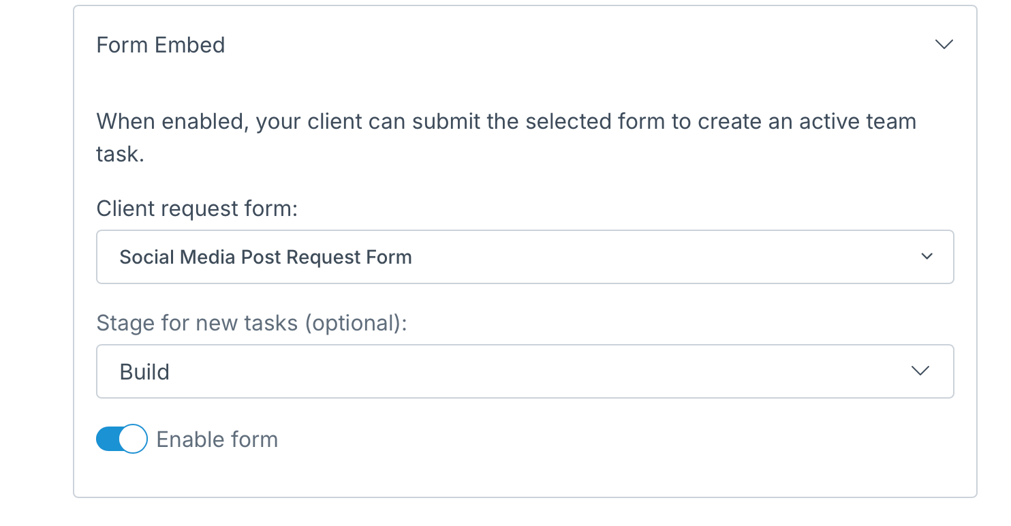Screen dimensions: 1011x526
Task: Click the Enable form label
Action: [x=217, y=439]
